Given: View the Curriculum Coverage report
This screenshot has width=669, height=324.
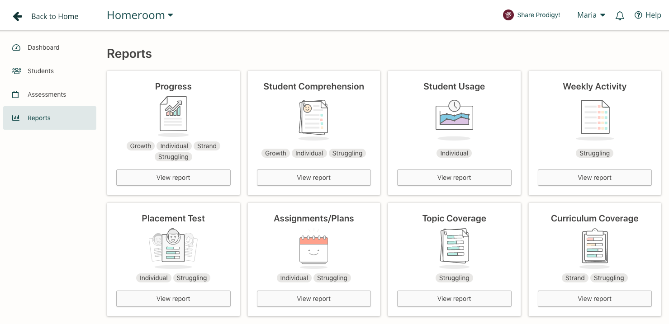Looking at the screenshot, I should [594, 299].
